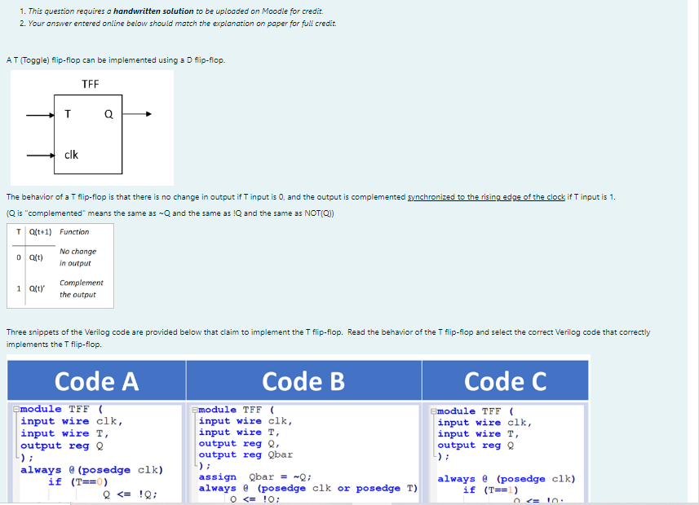Click 'always @ (posedge clk or posedge T)' line
This screenshot has height=505, width=699.
tap(308, 488)
